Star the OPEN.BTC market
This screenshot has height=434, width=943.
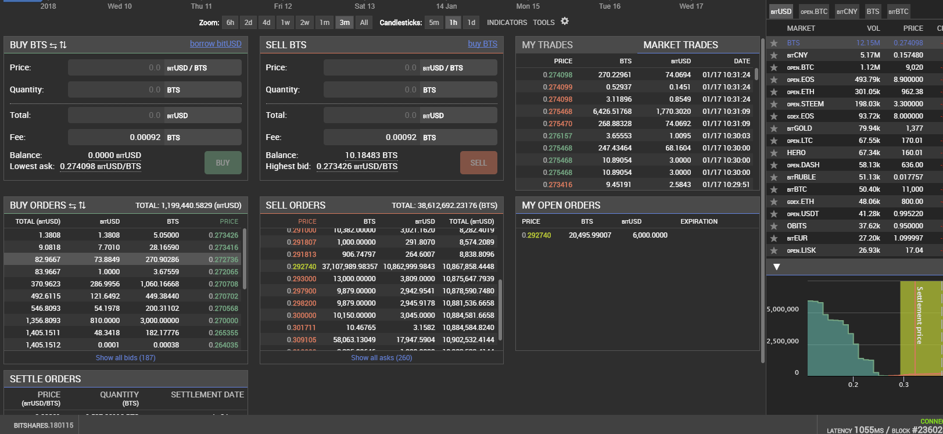point(774,67)
